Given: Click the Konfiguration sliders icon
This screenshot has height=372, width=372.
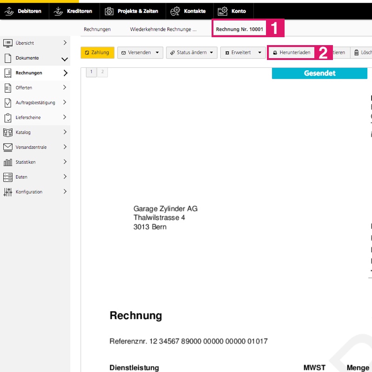Looking at the screenshot, I should pos(8,192).
